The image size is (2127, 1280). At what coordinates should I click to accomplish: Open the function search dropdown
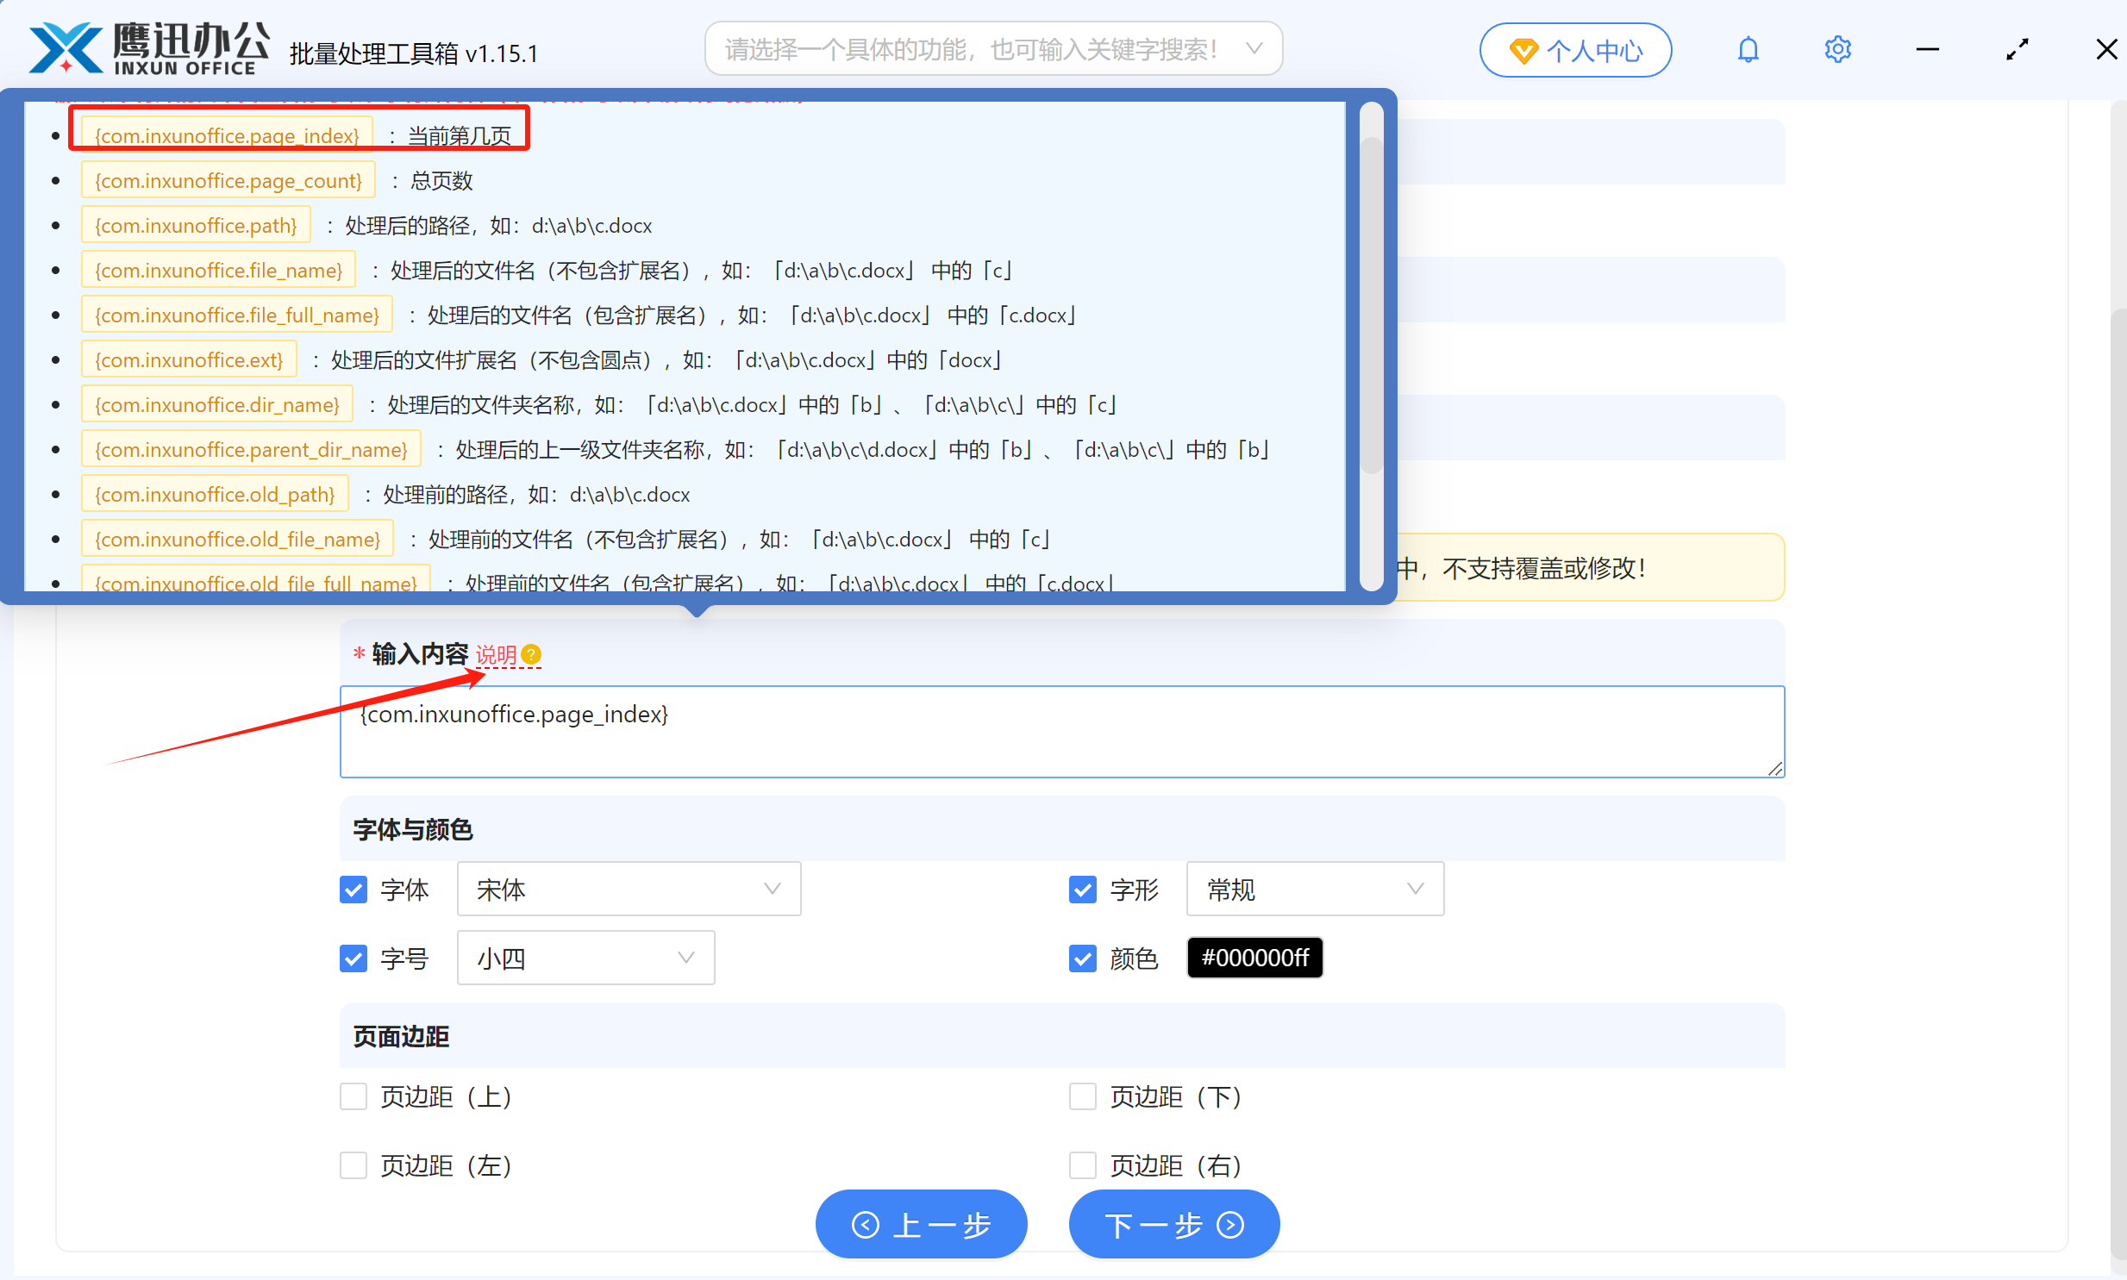tap(992, 49)
